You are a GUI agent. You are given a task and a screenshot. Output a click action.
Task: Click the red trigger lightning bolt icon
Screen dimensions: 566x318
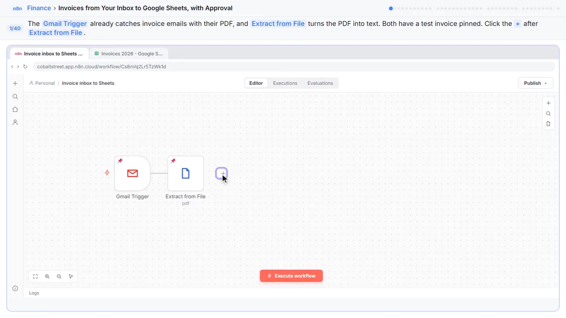pyautogui.click(x=107, y=173)
